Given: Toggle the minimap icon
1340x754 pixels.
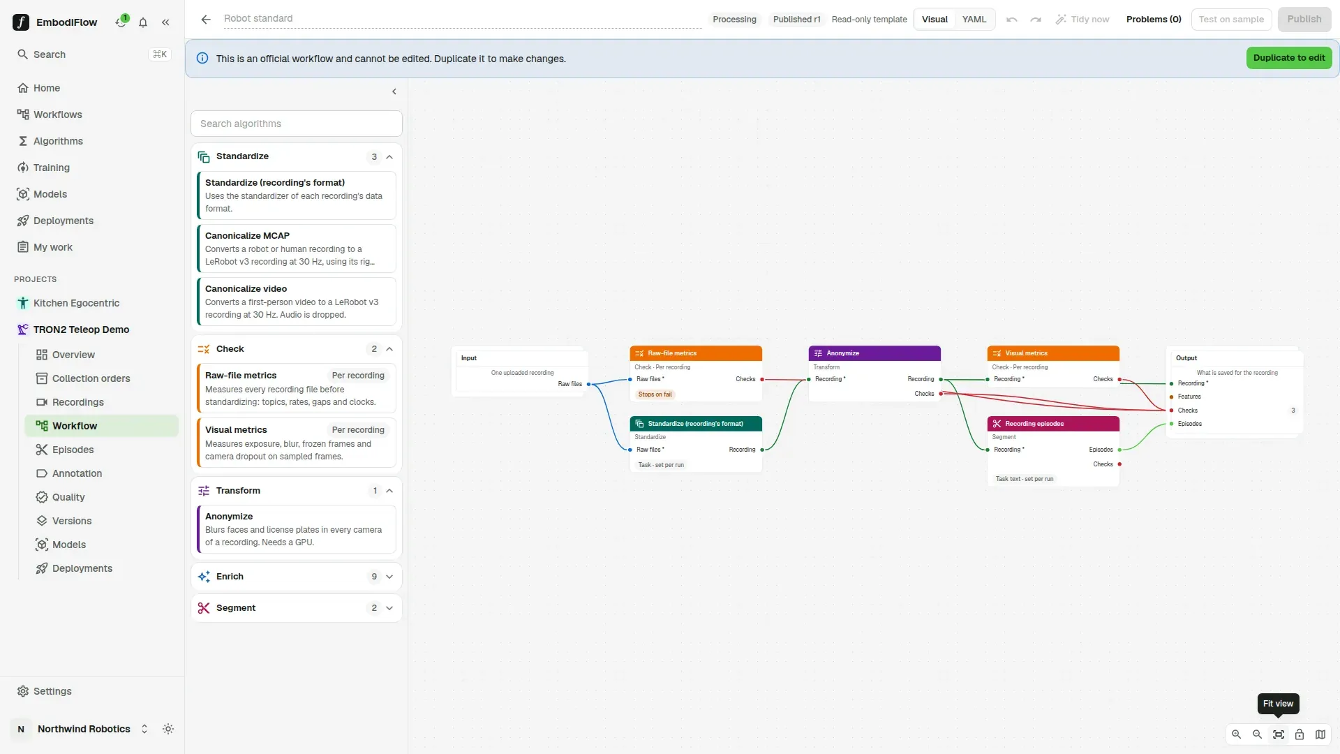Looking at the screenshot, I should tap(1320, 734).
